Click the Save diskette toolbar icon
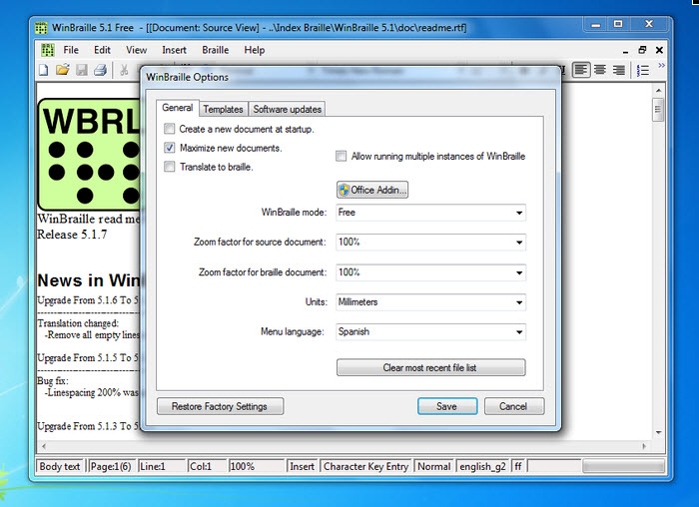The width and height of the screenshot is (699, 507). 81,70
